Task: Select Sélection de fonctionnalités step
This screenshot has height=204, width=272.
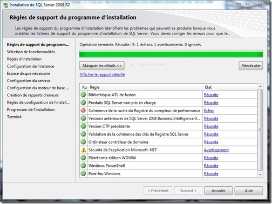Action: 31,52
